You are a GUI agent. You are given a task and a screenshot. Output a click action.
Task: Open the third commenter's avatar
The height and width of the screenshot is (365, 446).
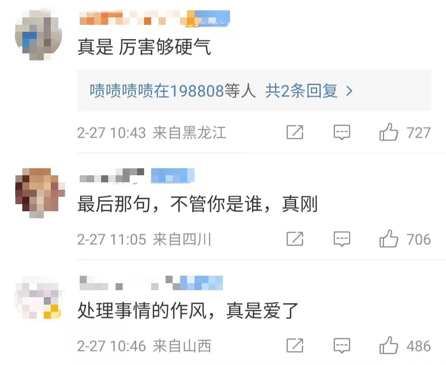(x=38, y=297)
